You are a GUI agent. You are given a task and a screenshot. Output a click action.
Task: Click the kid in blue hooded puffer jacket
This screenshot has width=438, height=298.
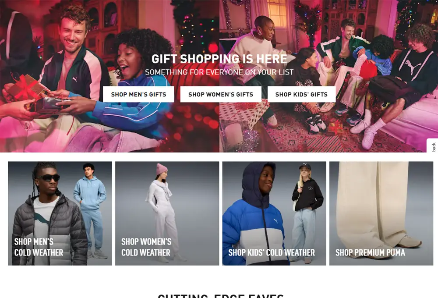256,214
